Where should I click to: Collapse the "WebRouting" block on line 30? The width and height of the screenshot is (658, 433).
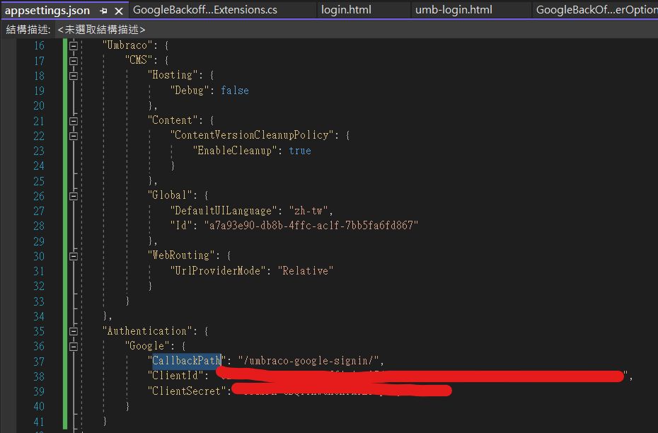(x=74, y=256)
